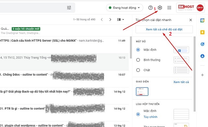Go to newer emails page arrow

click(x=102, y=19)
